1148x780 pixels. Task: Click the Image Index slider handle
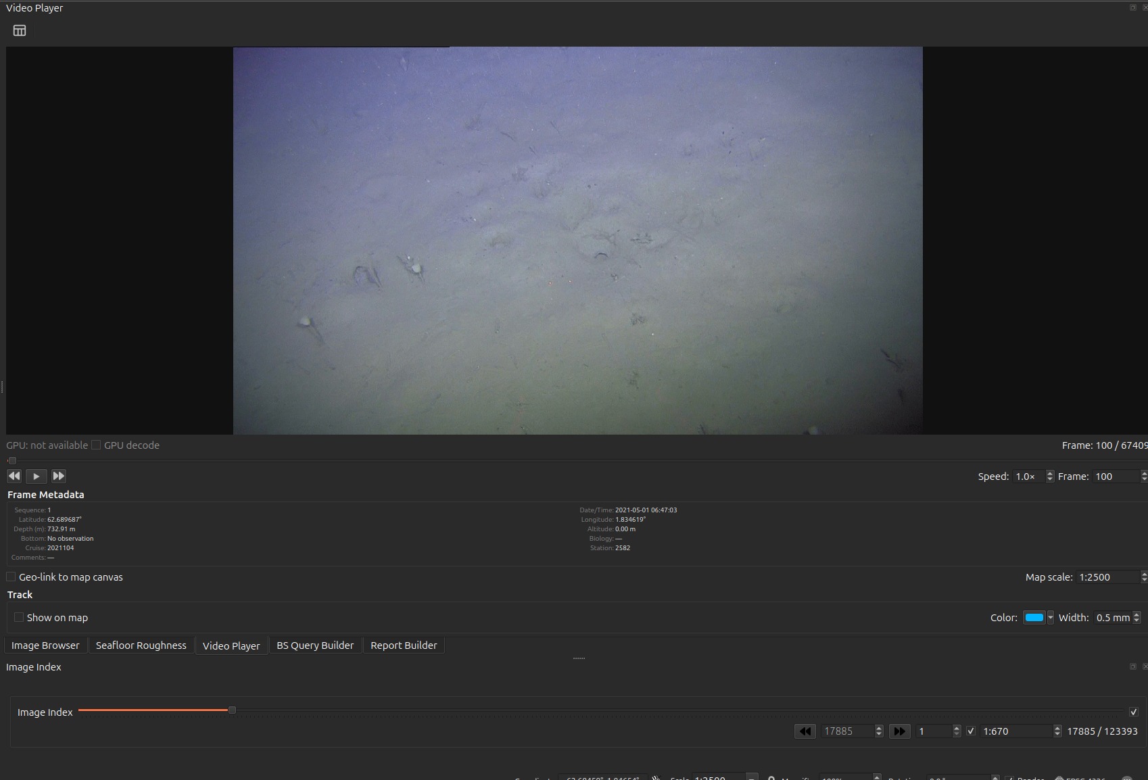tap(232, 710)
